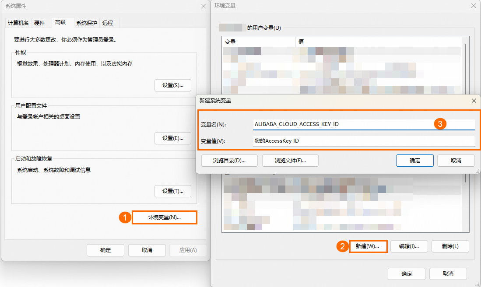481x287 pixels.
Task: Click 取消 in 新建系统变量 dialog
Action: pyautogui.click(x=456, y=161)
